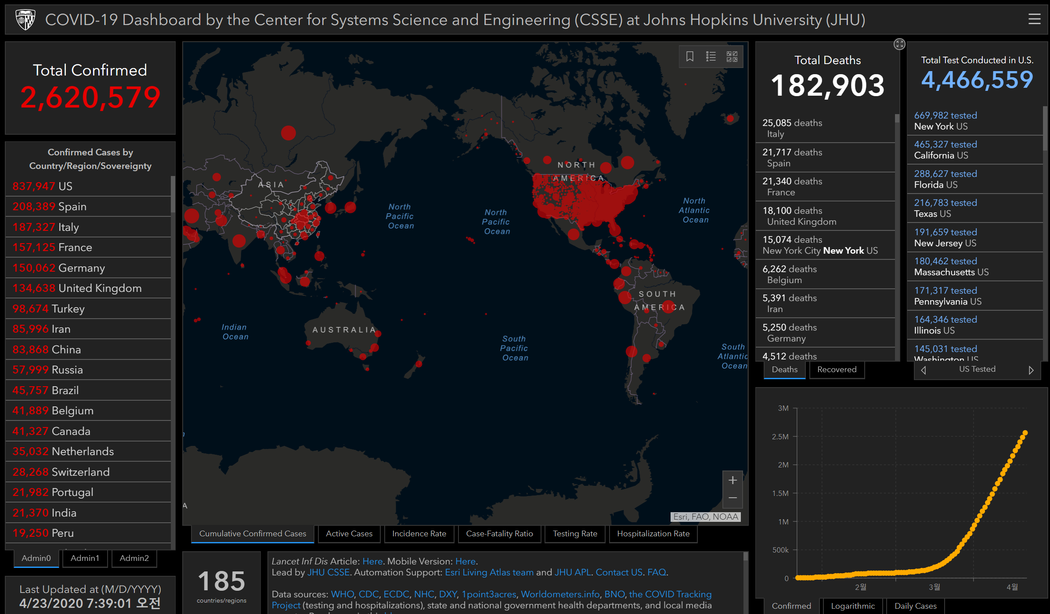This screenshot has height=614, width=1050.
Task: Switch chart to Logarithmic view
Action: 852,606
